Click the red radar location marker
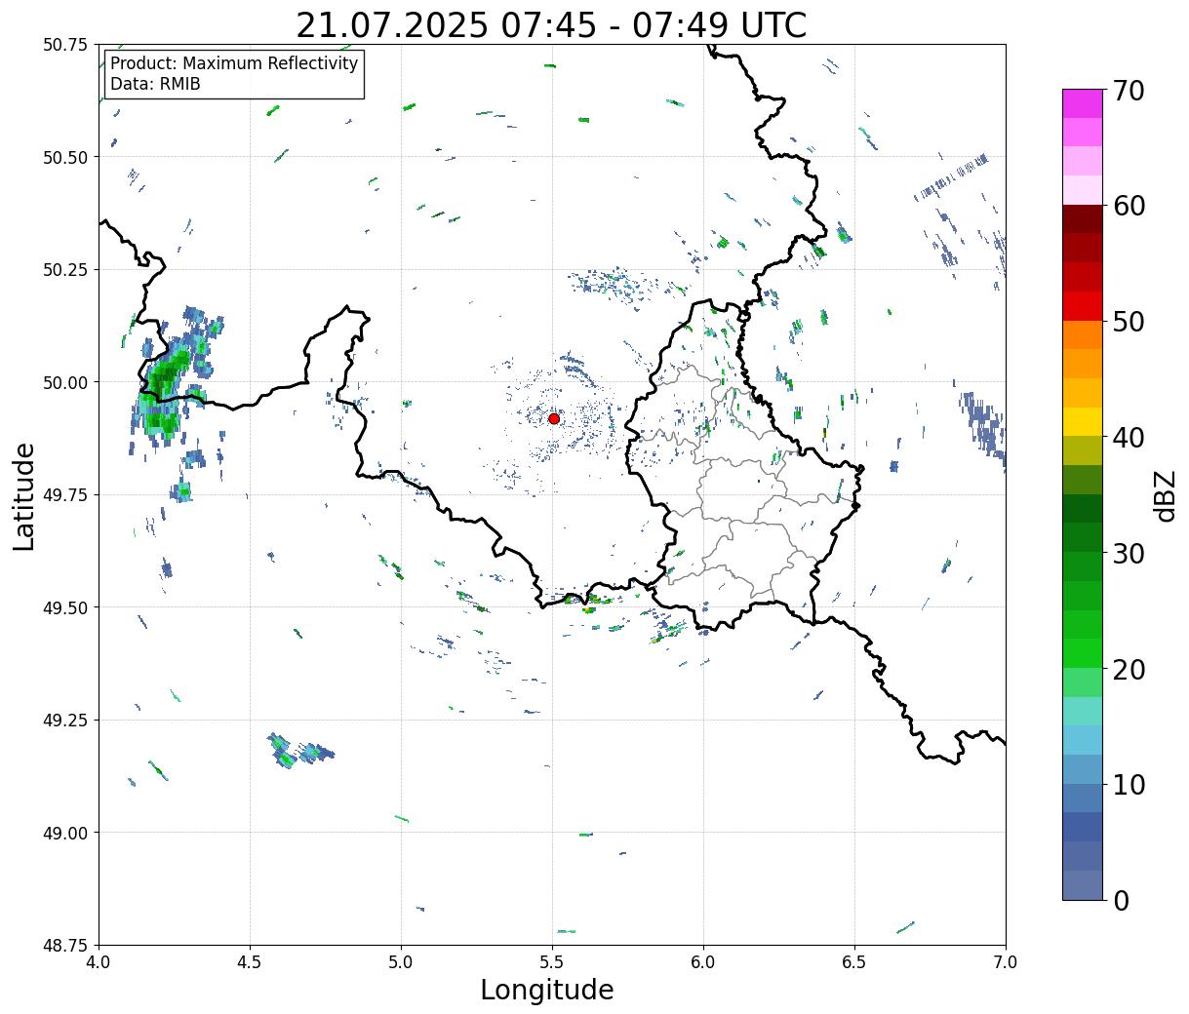The width and height of the screenshot is (1189, 1014). [x=554, y=418]
